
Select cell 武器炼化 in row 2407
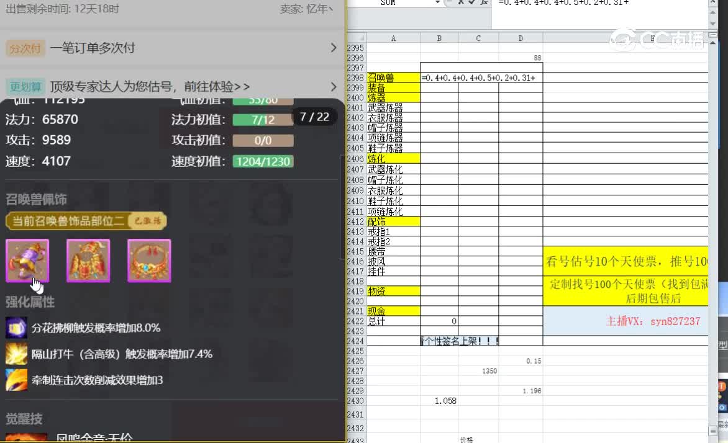pos(393,169)
